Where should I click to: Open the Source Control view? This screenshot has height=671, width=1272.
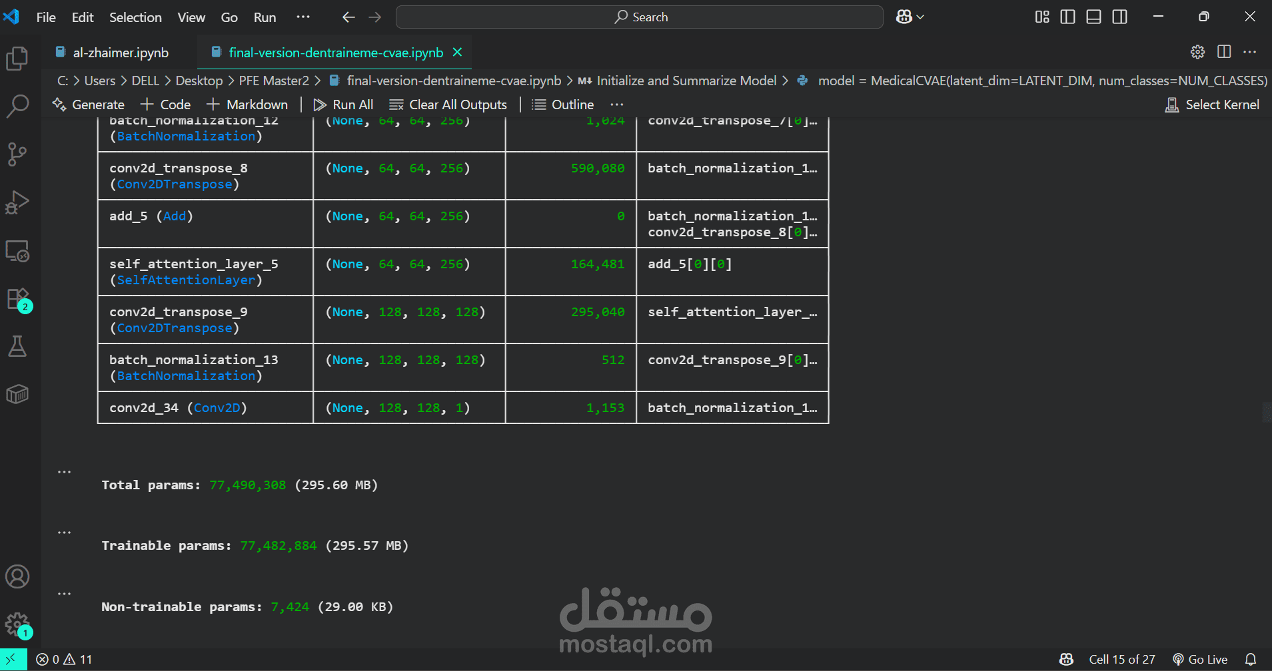click(x=17, y=154)
